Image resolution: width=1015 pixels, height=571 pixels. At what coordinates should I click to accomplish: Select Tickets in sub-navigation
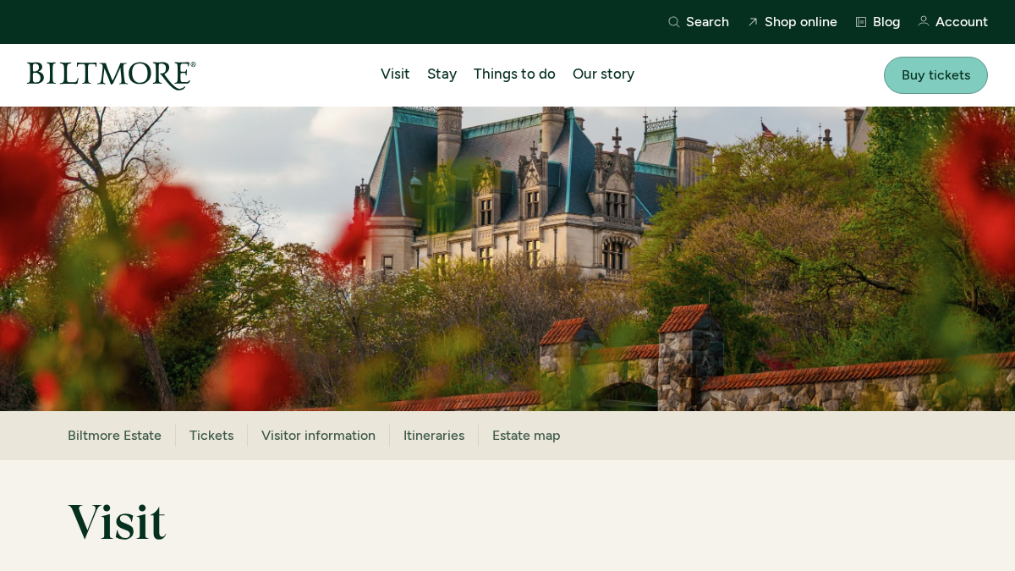[211, 436]
